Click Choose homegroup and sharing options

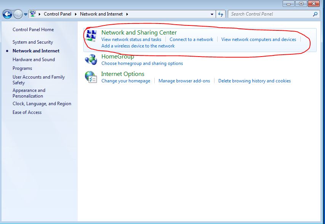pos(142,63)
